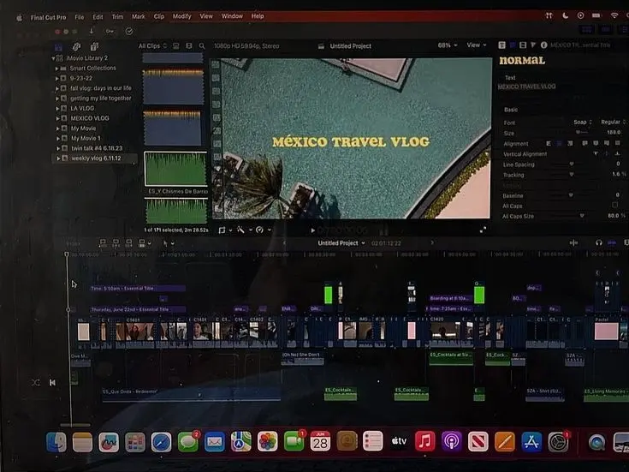The image size is (629, 472).
Task: Open the Photos and Audio sidebar
Action: 77,46
